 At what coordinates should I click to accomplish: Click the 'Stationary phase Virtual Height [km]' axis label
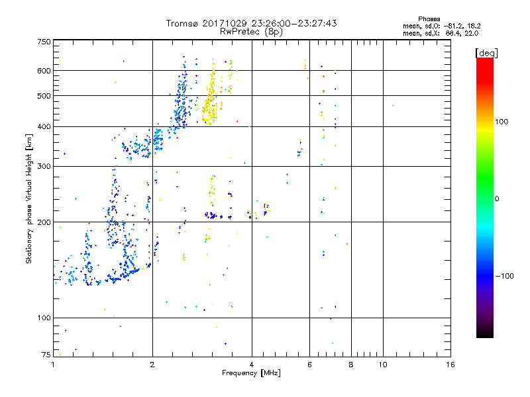point(29,198)
